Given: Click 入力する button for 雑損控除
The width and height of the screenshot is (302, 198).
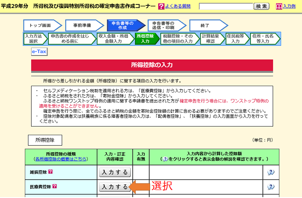Looking at the screenshot, I should pyautogui.click(x=115, y=172).
